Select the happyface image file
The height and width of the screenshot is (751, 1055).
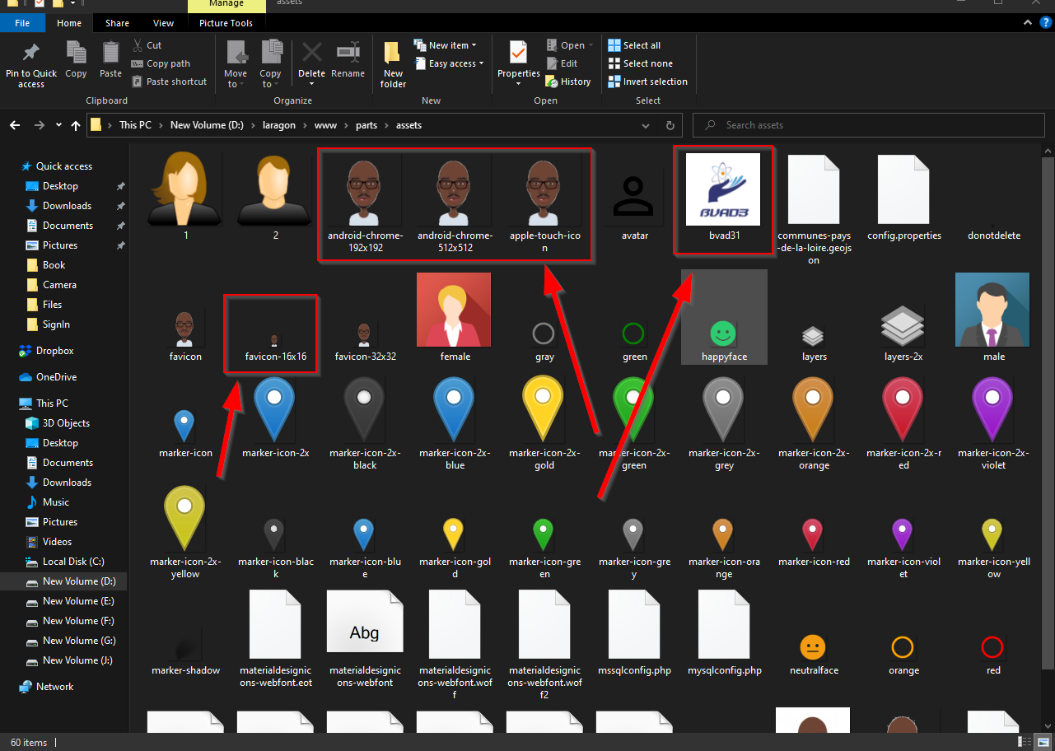point(724,317)
